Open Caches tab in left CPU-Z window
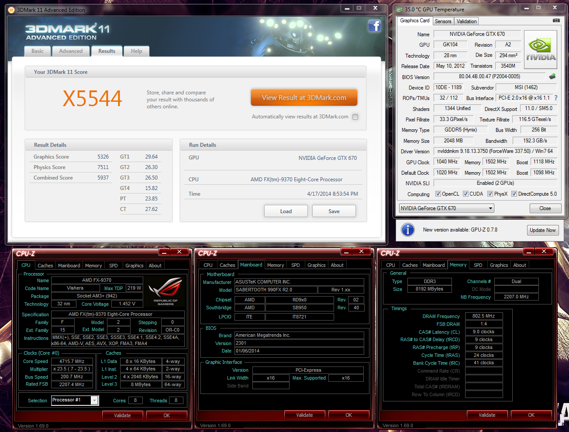This screenshot has height=432, width=569. (x=45, y=266)
